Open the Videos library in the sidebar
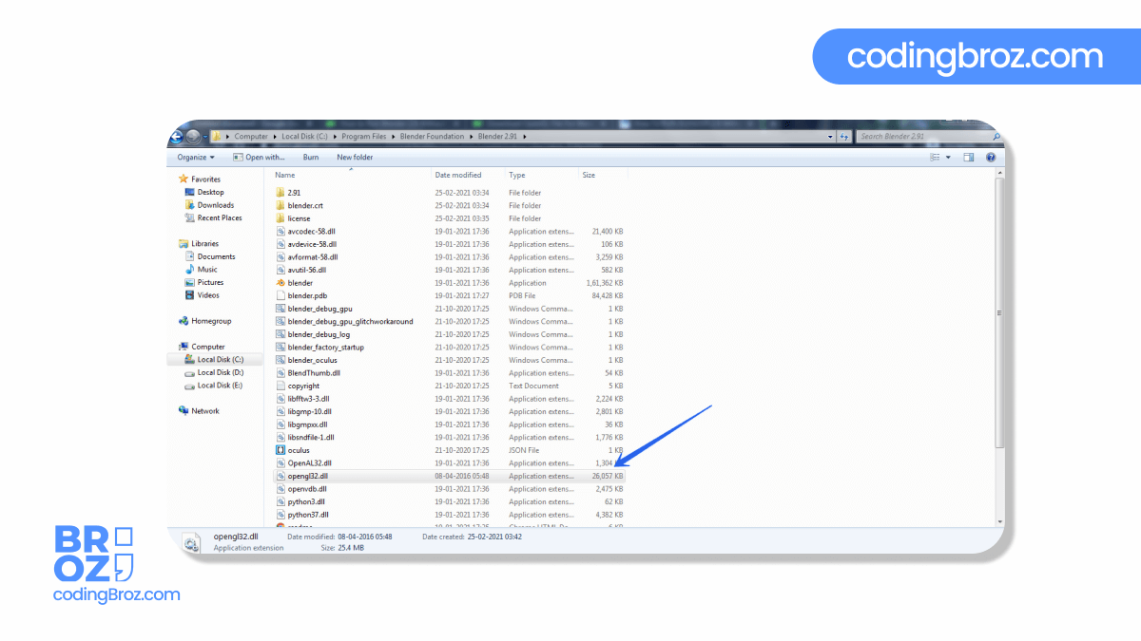The height and width of the screenshot is (641, 1141). (208, 295)
